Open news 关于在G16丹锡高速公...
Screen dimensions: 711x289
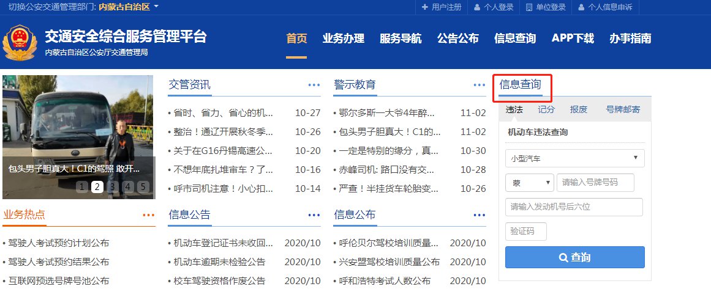click(223, 151)
